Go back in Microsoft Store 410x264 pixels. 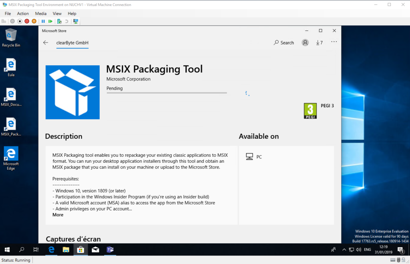click(x=46, y=42)
